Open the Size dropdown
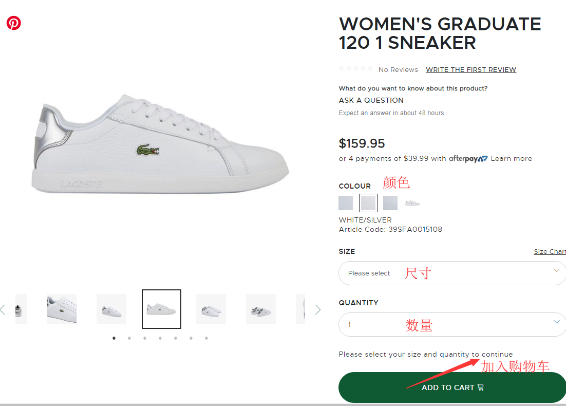This screenshot has width=566, height=406. (452, 273)
